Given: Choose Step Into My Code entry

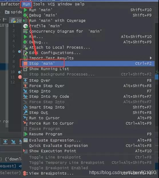Looking at the screenshot, I should [x=88, y=97].
